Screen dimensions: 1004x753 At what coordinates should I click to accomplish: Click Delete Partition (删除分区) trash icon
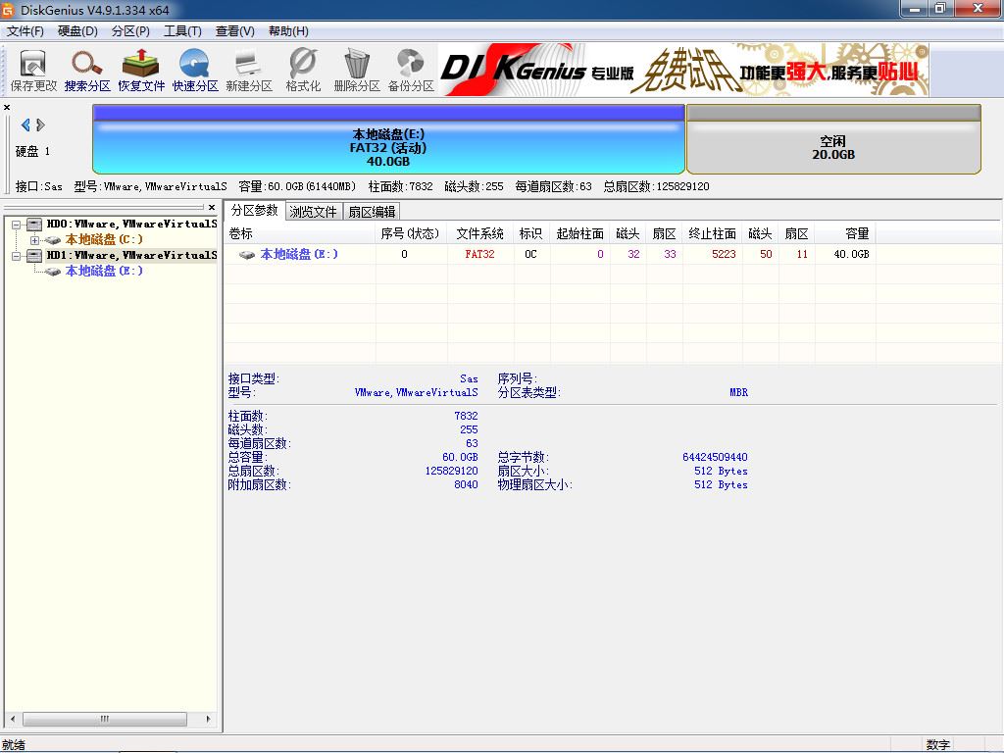tap(357, 71)
